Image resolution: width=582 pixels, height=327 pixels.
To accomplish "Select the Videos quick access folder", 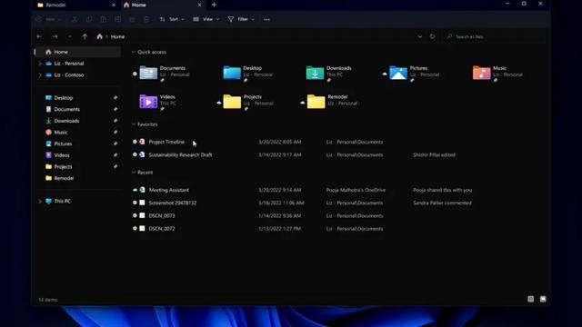I will coord(157,102).
